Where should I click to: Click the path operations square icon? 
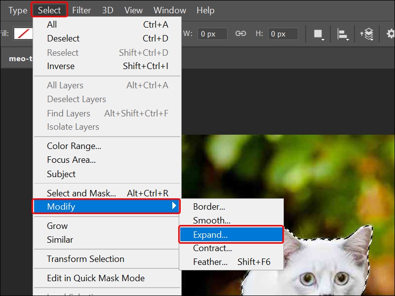[x=318, y=32]
